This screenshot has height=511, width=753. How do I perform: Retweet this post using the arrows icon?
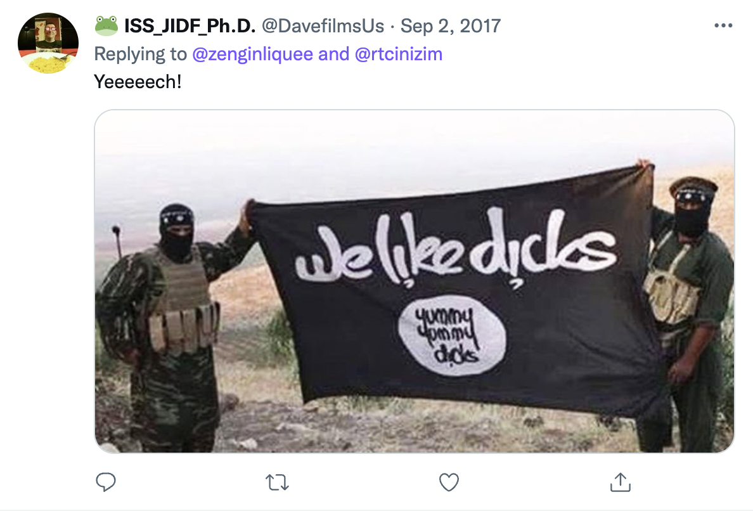click(278, 482)
